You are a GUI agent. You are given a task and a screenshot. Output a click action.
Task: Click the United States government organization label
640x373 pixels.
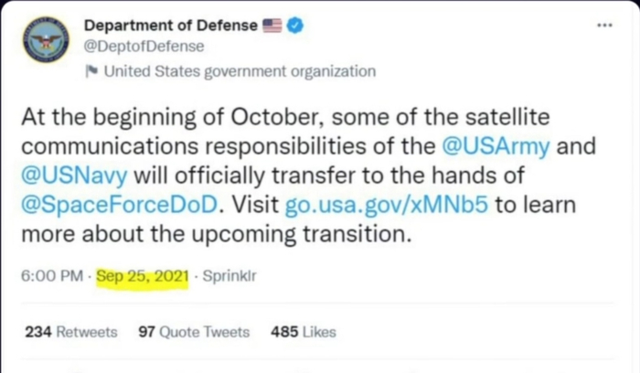240,71
